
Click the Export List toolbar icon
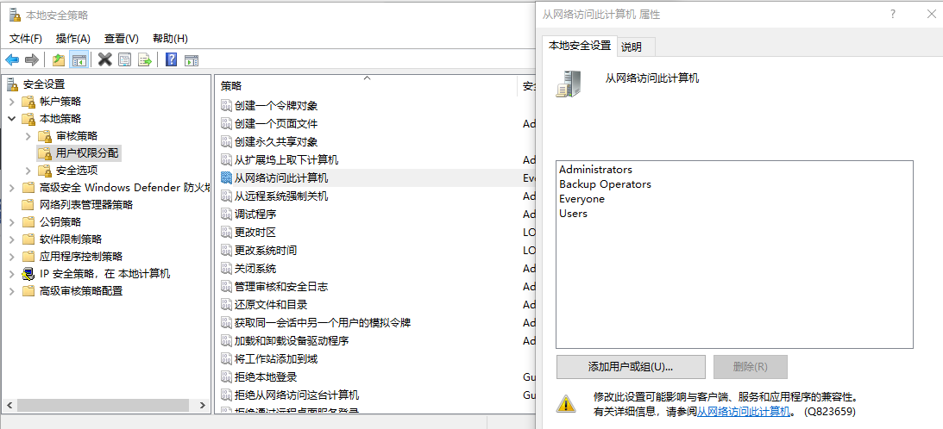[144, 59]
